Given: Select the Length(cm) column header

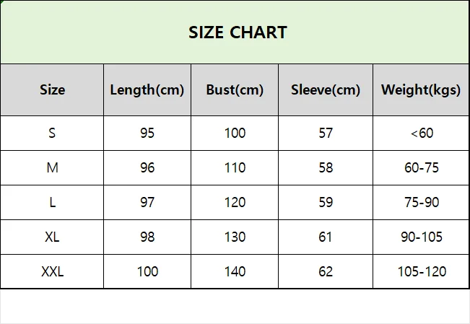Looking at the screenshot, I should (x=147, y=89).
